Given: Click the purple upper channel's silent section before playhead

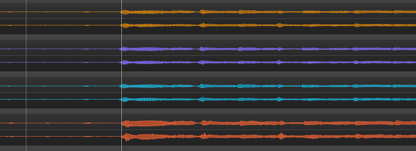Looking at the screenshot, I should tap(61, 49).
